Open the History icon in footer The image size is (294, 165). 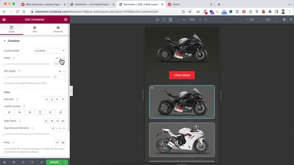pyautogui.click(x=23, y=162)
